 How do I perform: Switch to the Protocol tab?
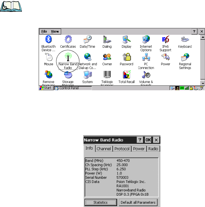122,149
